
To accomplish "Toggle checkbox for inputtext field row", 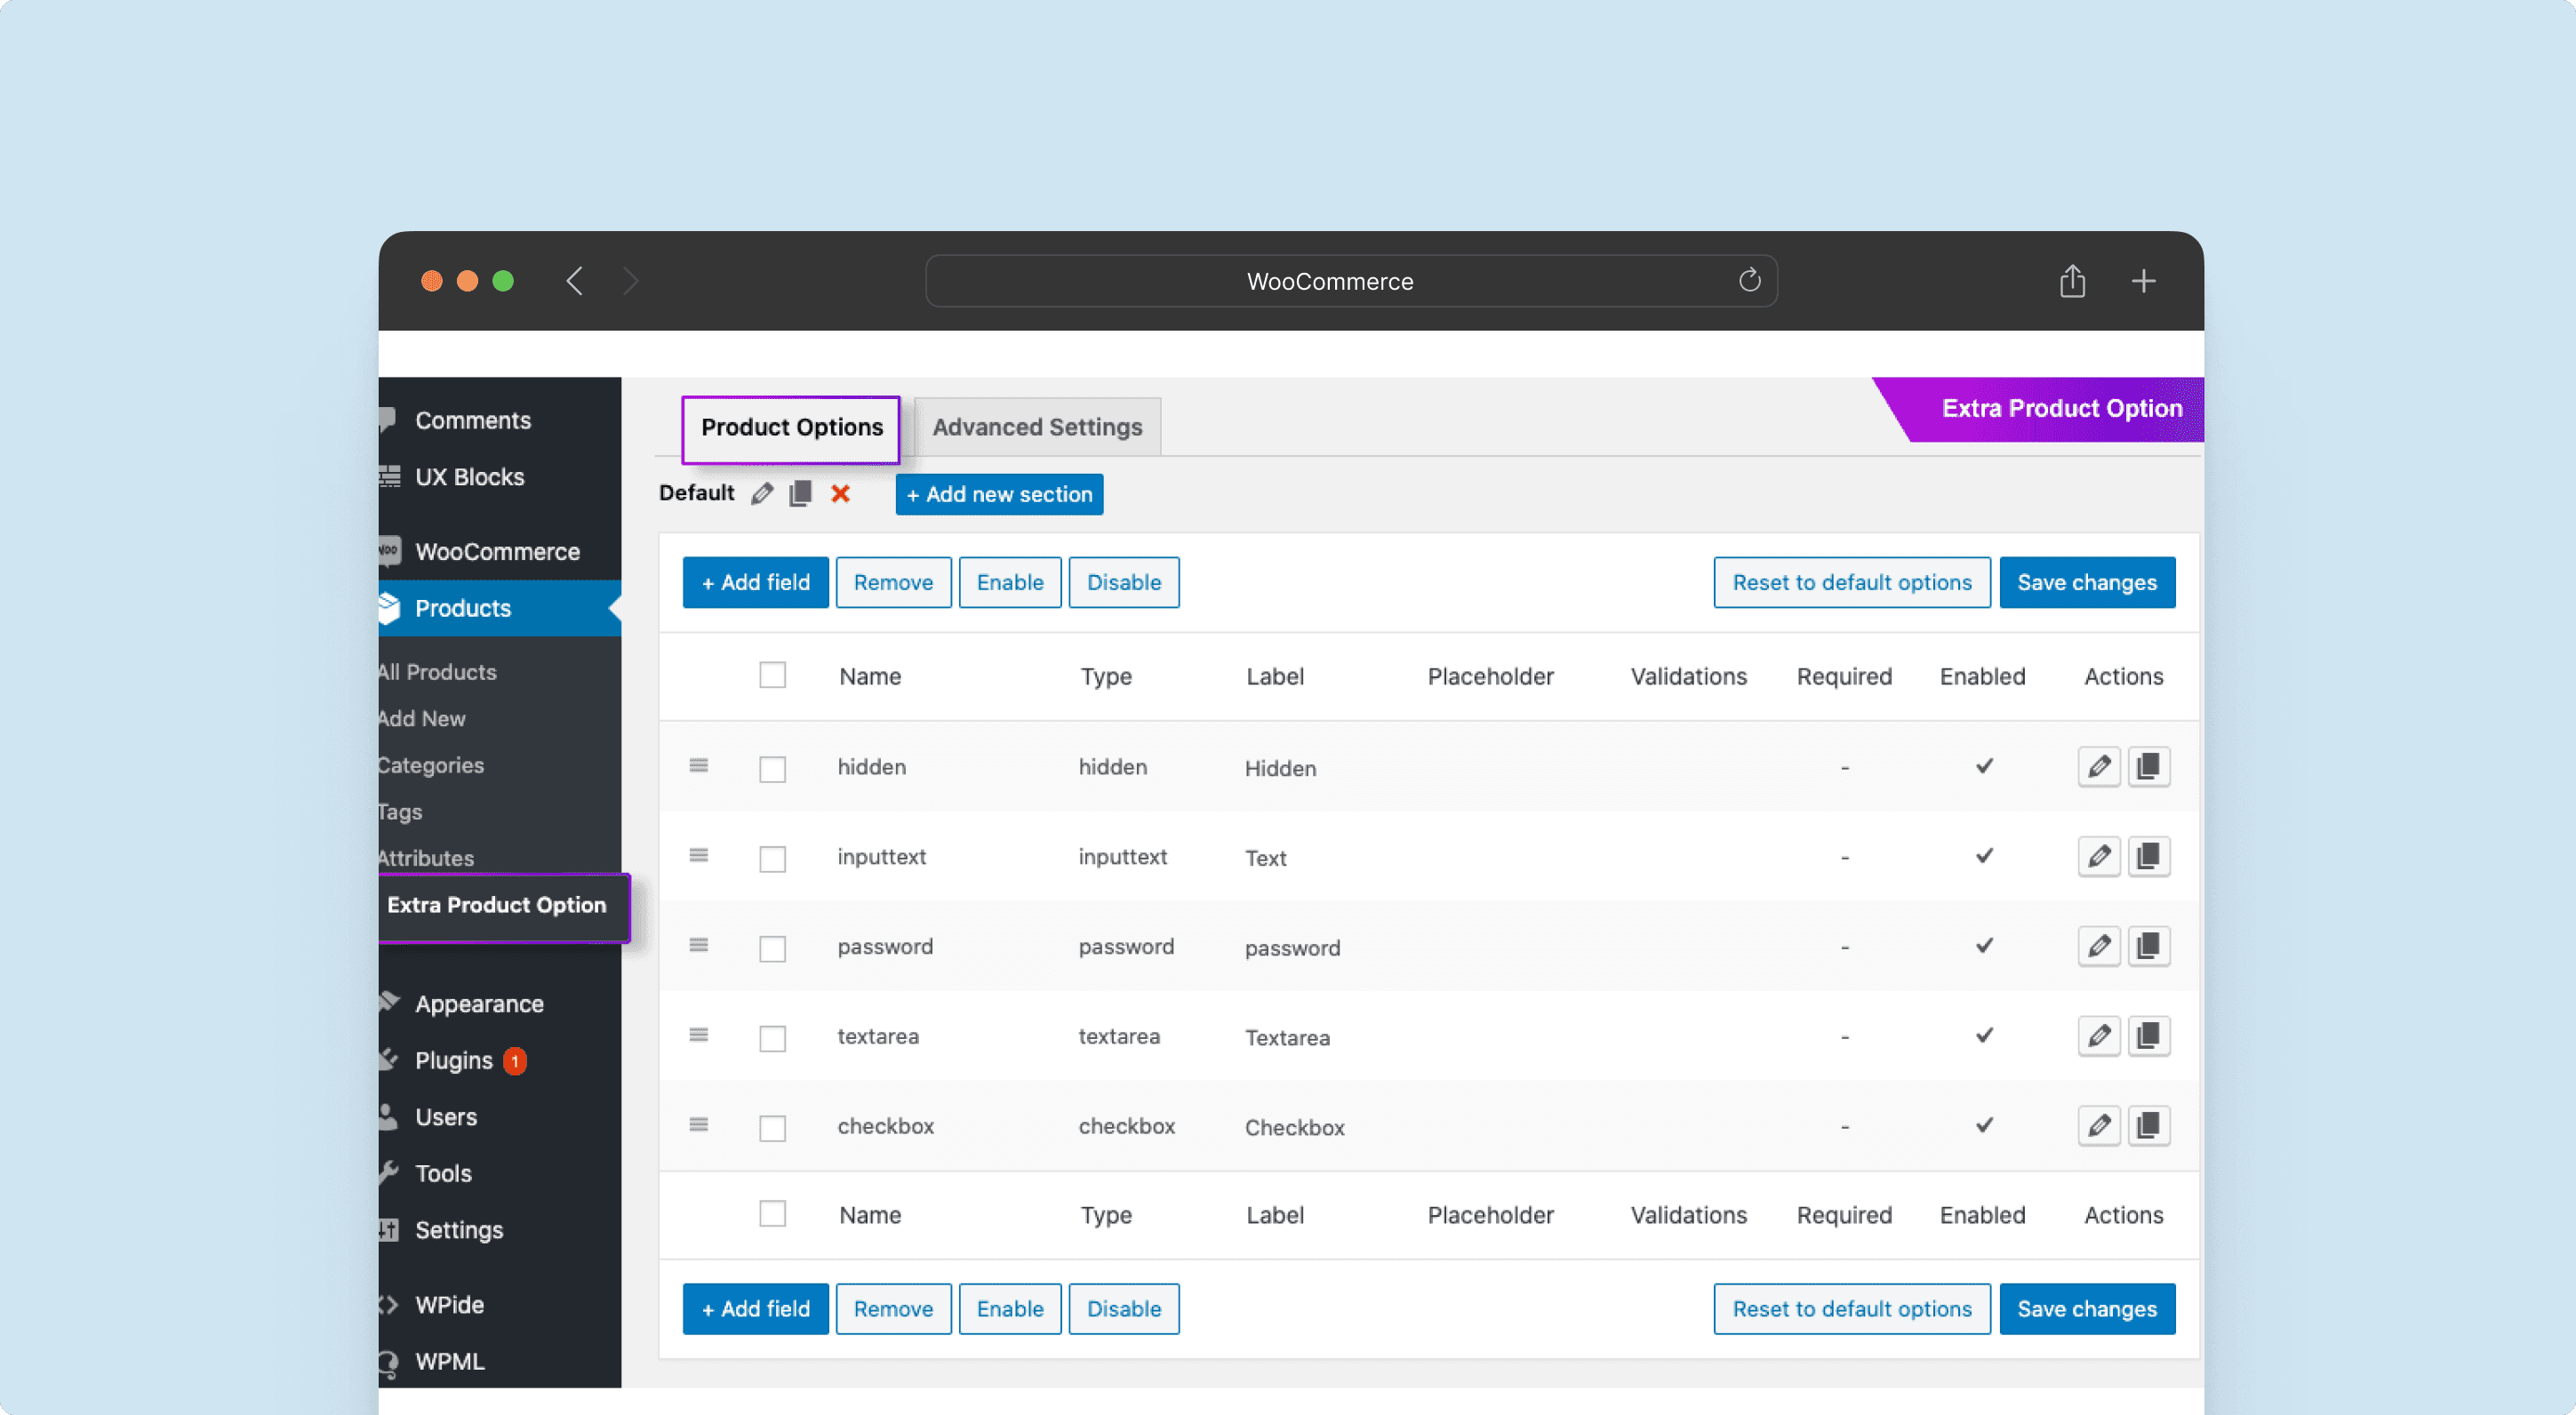I will [773, 858].
